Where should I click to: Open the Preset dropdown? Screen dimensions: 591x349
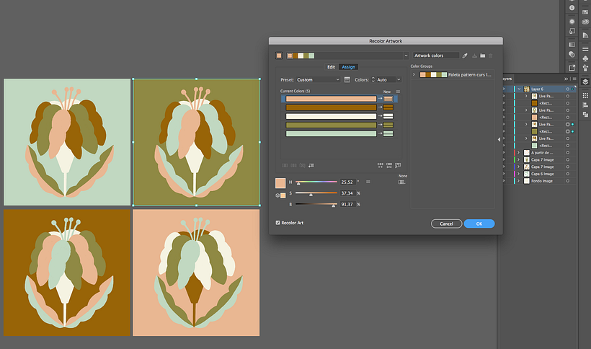(x=318, y=79)
